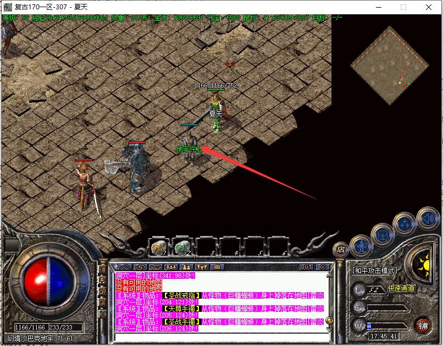Click the game clock 17:45:41
The image size is (443, 346).
384,337
